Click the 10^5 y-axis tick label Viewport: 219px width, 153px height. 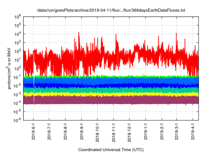coord(17,26)
